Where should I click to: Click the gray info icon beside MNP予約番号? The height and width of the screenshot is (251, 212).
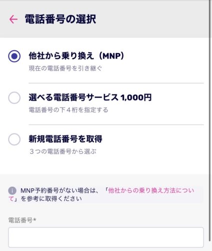point(12,191)
